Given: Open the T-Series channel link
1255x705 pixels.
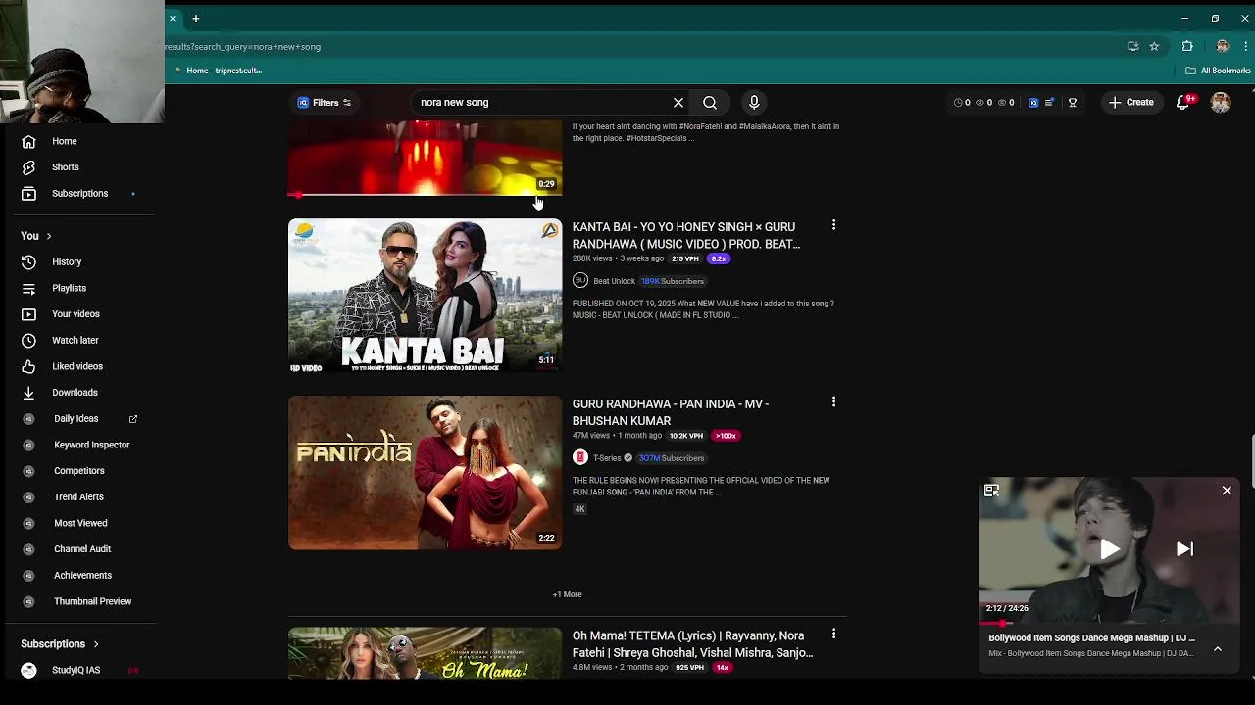Looking at the screenshot, I should [x=607, y=458].
